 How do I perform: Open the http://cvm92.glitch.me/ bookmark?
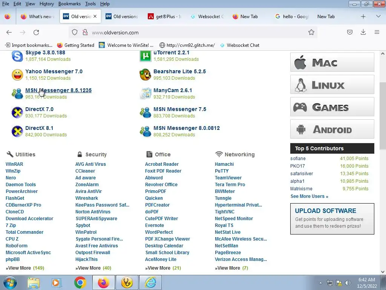tap(187, 45)
